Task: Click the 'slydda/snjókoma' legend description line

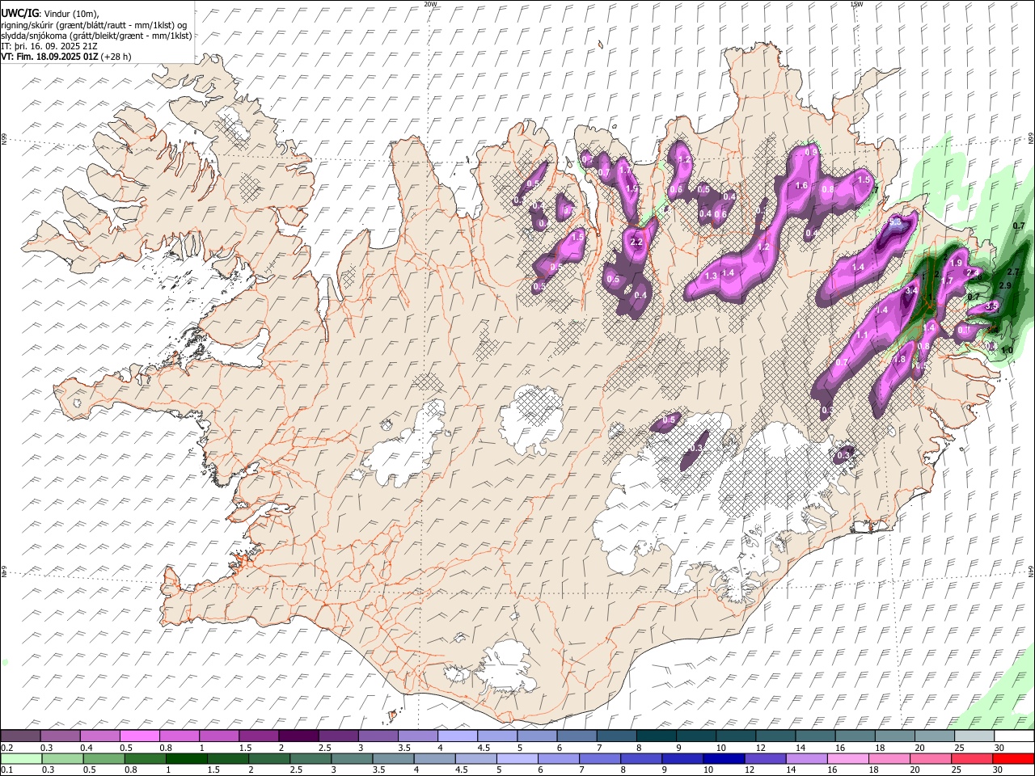Action: tap(96, 36)
